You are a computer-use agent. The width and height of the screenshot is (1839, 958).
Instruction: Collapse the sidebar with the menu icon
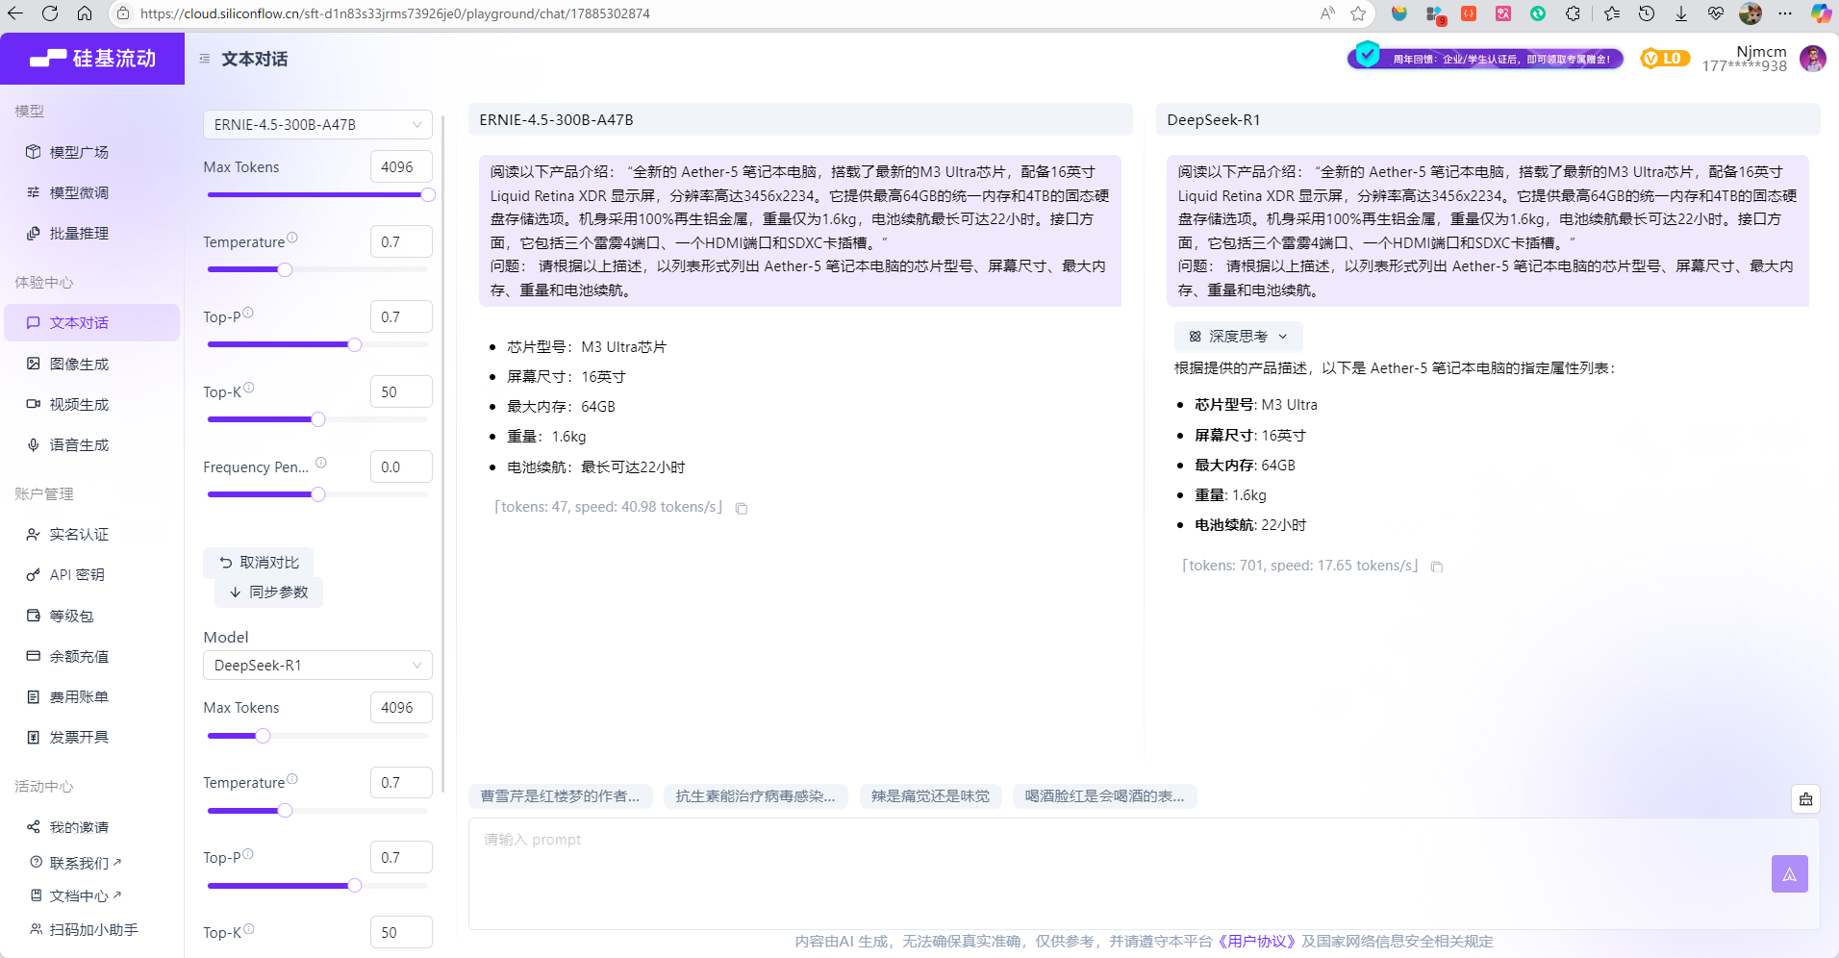pyautogui.click(x=205, y=59)
